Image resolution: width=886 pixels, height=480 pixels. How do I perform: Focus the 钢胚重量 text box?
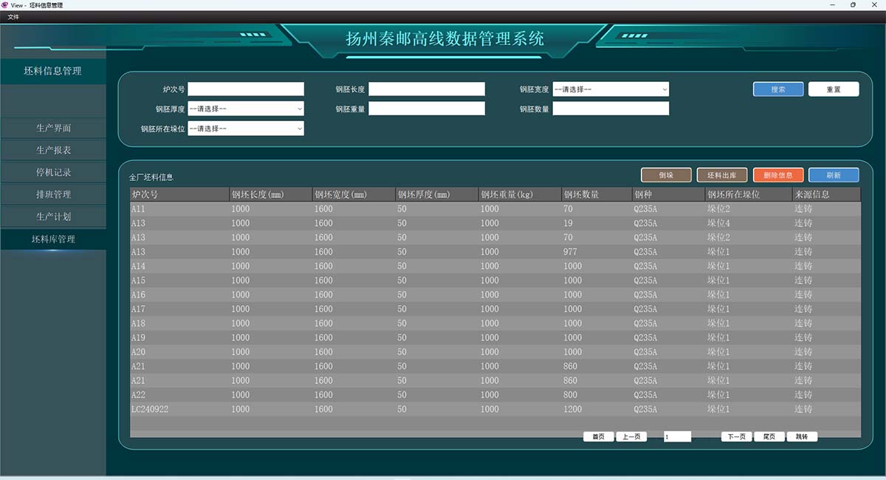coord(427,109)
